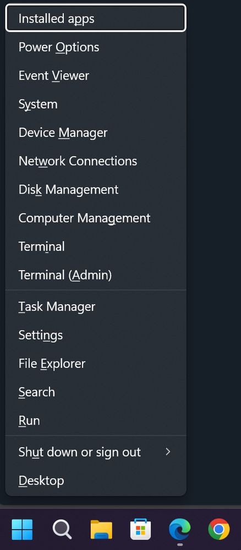Image resolution: width=241 pixels, height=550 pixels.
Task: Open Computer Management
Action: (x=96, y=218)
